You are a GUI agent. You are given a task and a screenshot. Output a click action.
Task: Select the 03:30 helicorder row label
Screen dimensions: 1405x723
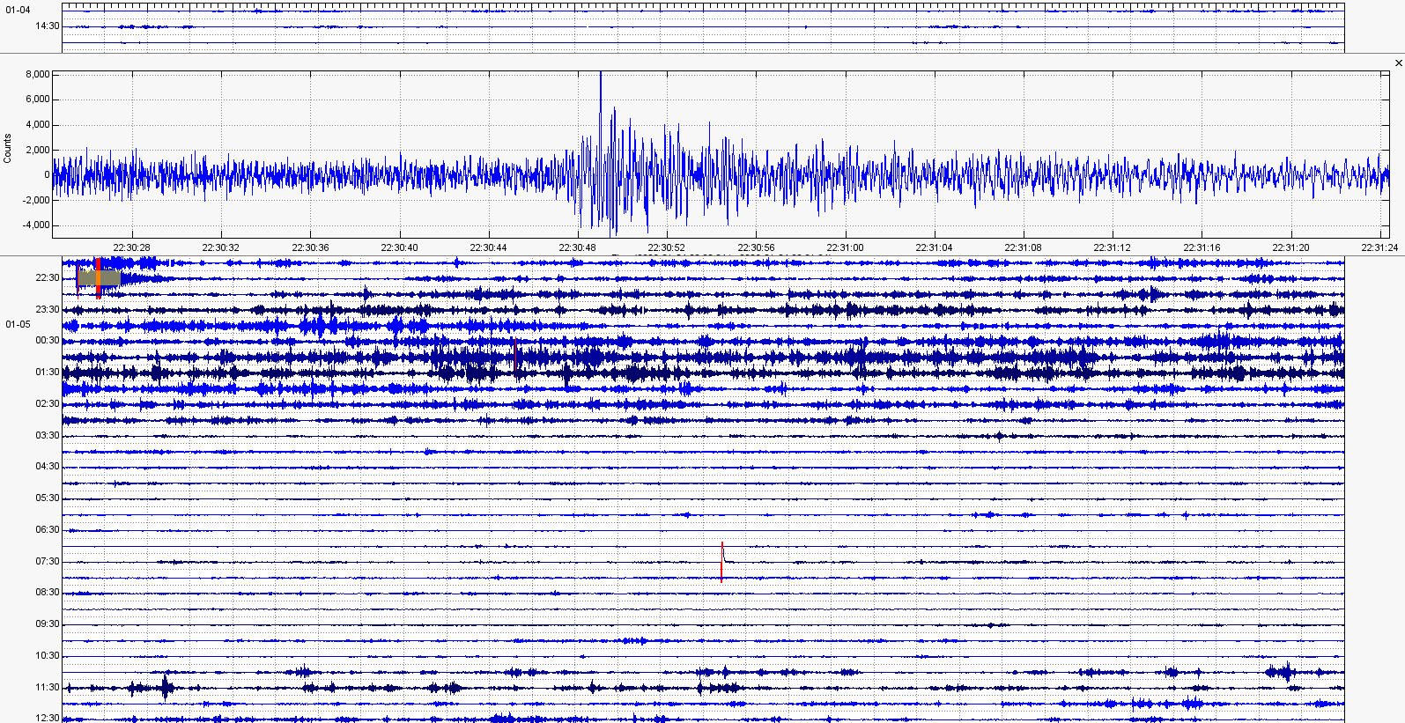coord(48,436)
